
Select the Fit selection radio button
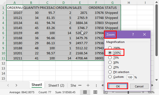(x=110, y=72)
